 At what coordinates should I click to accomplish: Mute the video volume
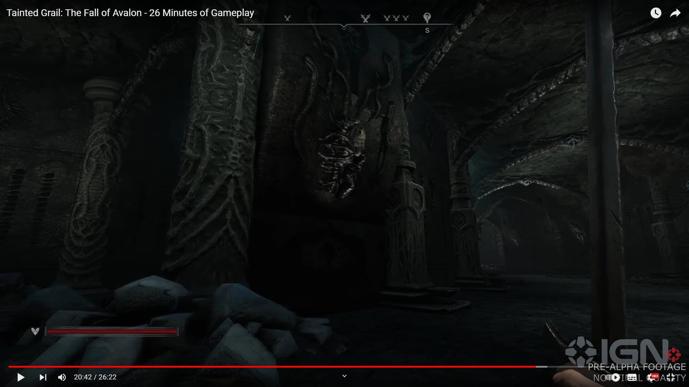62,377
